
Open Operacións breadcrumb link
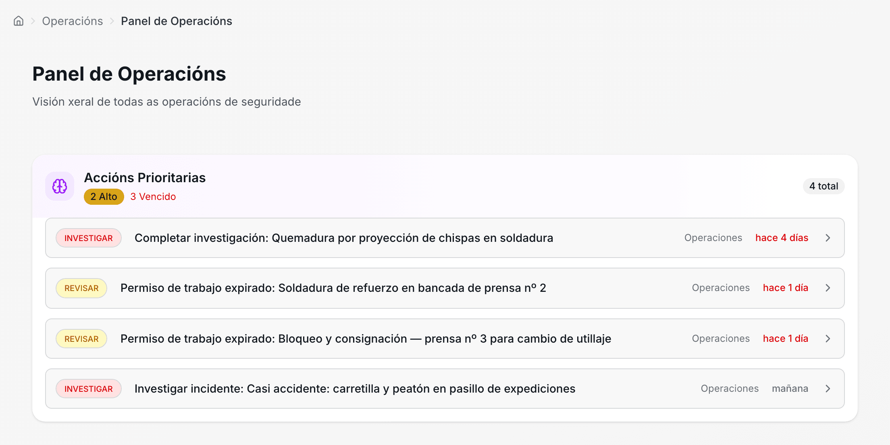(73, 21)
